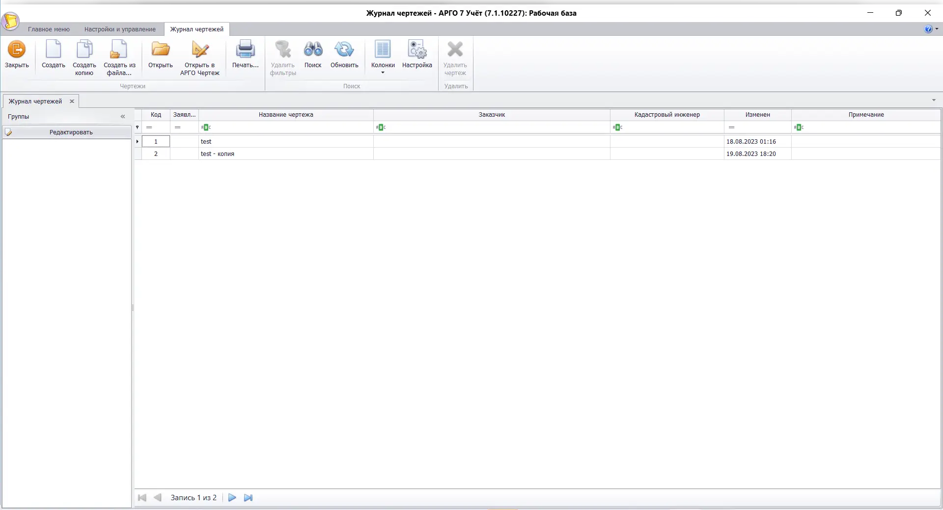Sort by Название чертежа column header
Screen dimensions: 943x510
[286, 115]
